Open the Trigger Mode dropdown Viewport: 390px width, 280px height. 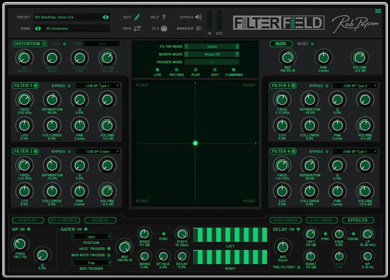tap(212, 62)
